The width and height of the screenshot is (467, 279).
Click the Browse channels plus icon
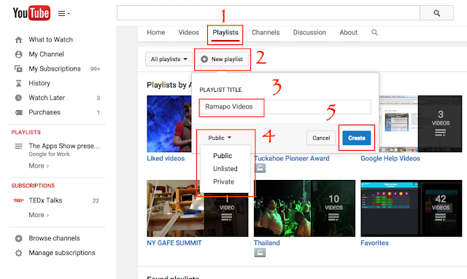pos(18,238)
